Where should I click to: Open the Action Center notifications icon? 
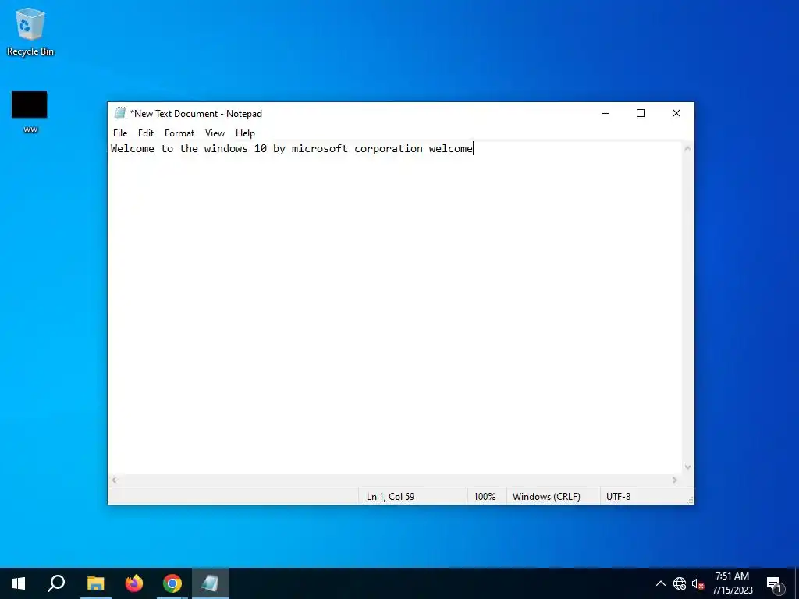tap(774, 583)
